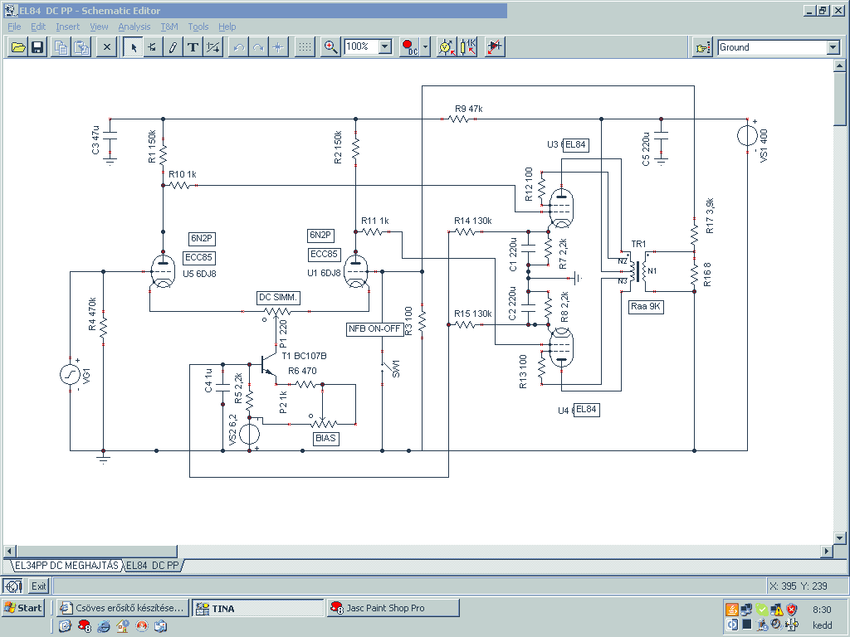Select the VG1 voltage generator symbol

point(71,374)
